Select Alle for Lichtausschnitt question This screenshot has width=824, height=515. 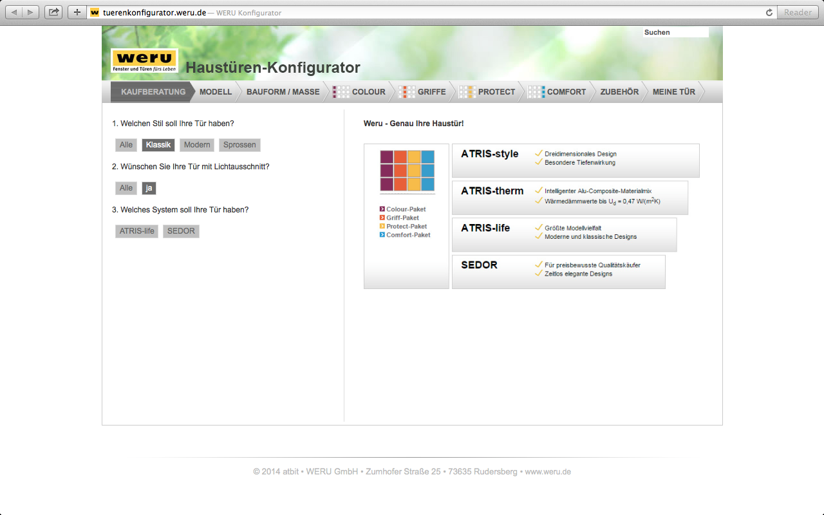tap(126, 188)
